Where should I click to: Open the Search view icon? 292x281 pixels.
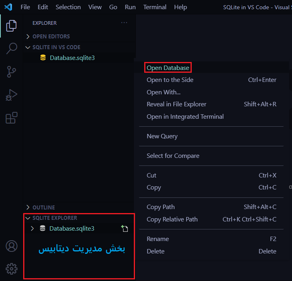(x=12, y=48)
